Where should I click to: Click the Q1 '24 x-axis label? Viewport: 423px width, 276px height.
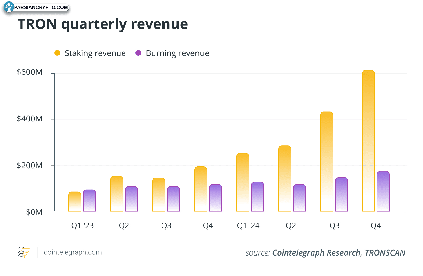pyautogui.click(x=248, y=225)
